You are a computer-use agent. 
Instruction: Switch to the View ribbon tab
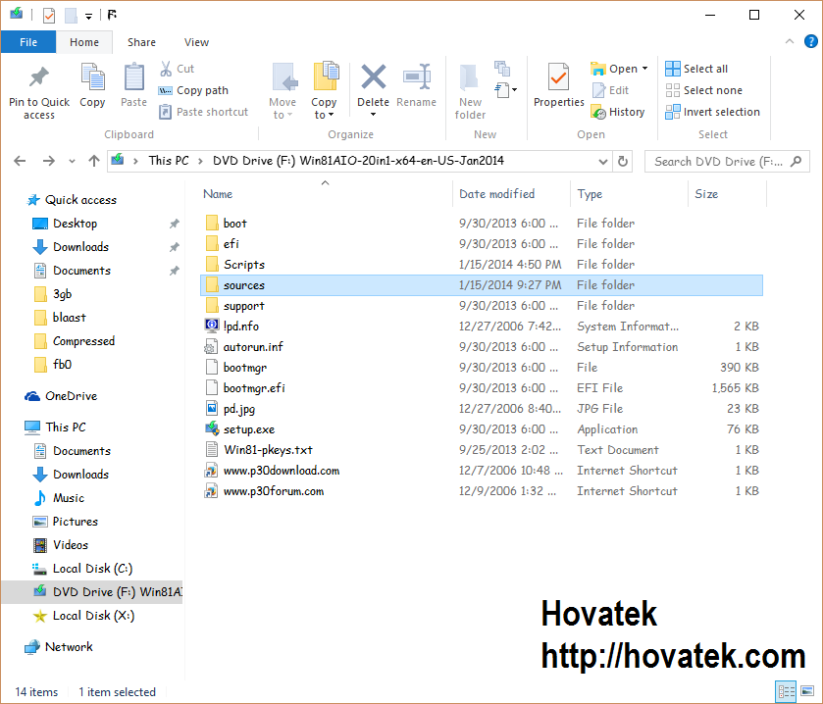[196, 42]
